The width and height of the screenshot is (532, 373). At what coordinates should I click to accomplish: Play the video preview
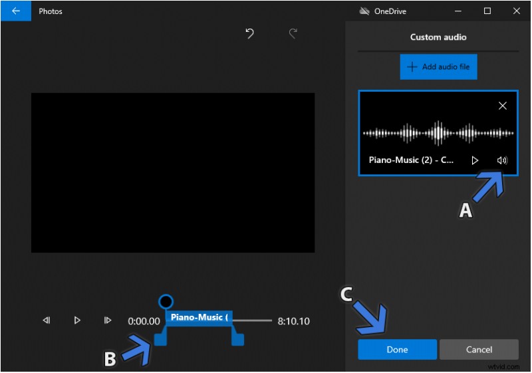[x=77, y=320]
